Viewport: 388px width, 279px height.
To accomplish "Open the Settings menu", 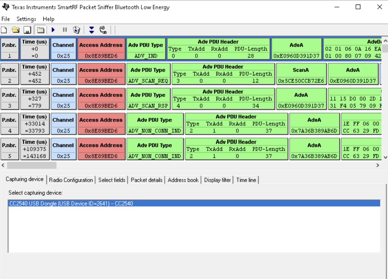I will pos(26,19).
